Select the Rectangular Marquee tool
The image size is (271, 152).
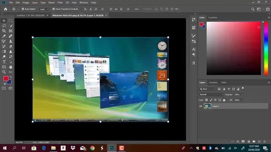11,21
